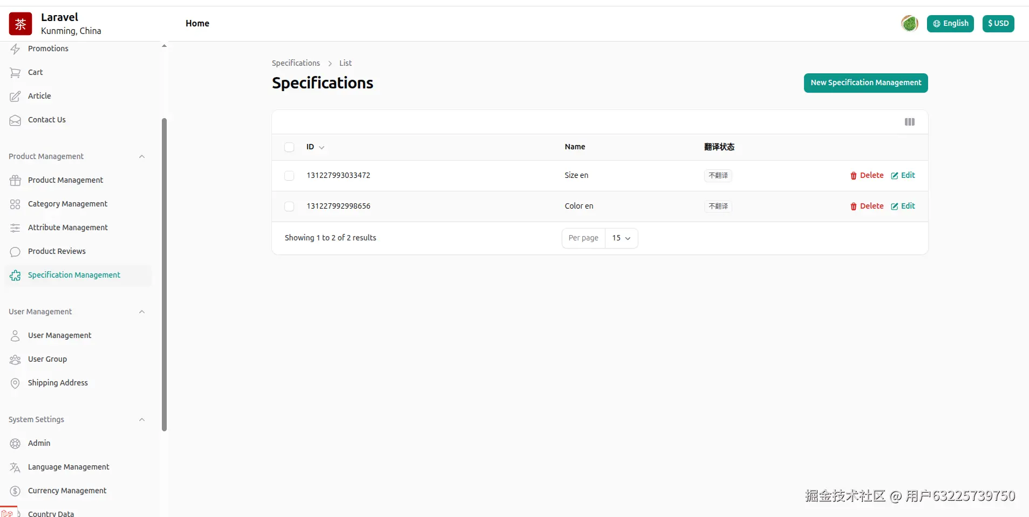Collapse the User Management section
This screenshot has width=1029, height=517.
tap(142, 312)
